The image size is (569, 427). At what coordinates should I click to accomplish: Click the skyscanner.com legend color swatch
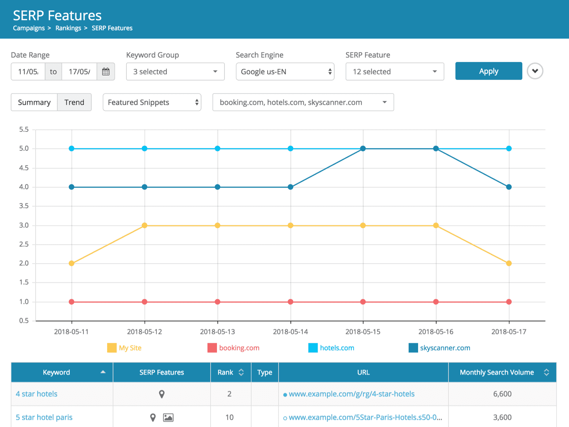point(413,348)
